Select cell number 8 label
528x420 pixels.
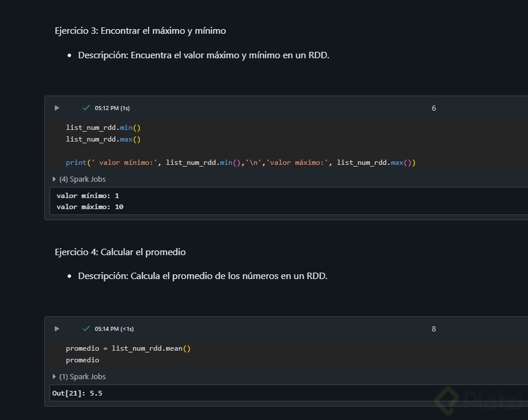434,329
